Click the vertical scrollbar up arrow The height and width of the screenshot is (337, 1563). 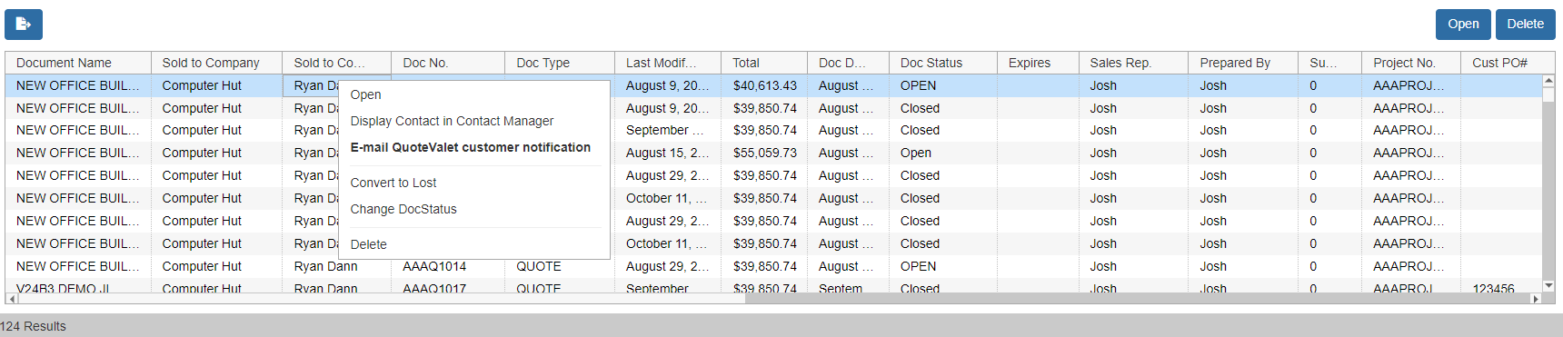point(1548,82)
